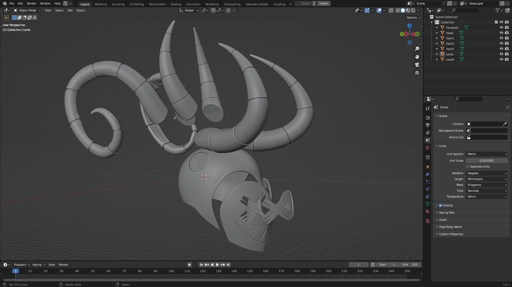
Task: Open the View Layer properties tab icon
Action: click(428, 132)
